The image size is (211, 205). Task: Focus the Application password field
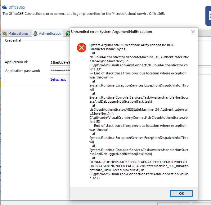coord(60,71)
